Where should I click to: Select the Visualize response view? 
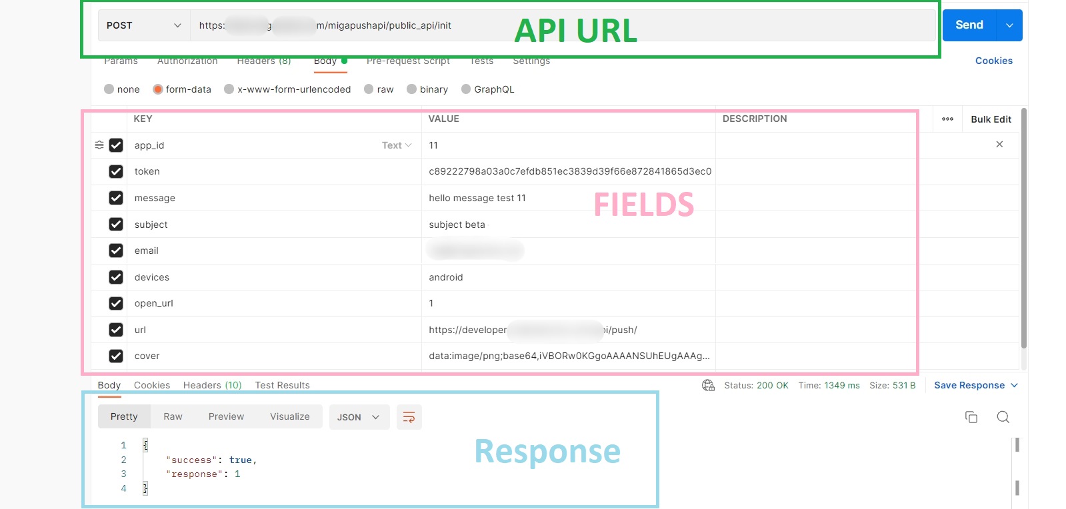290,416
